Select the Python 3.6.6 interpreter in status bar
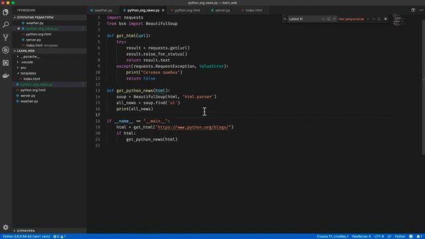Viewport: 425px width, 239px height. pyautogui.click(x=27, y=236)
